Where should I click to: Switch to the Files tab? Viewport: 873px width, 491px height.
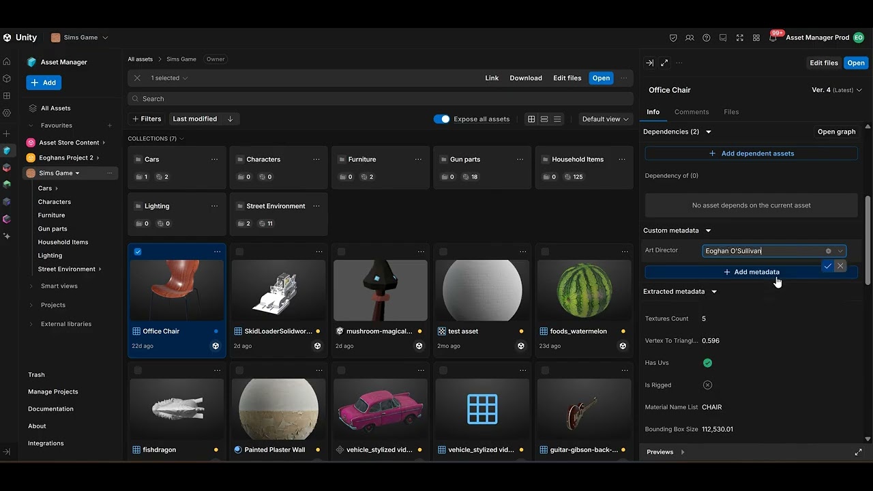[731, 112]
